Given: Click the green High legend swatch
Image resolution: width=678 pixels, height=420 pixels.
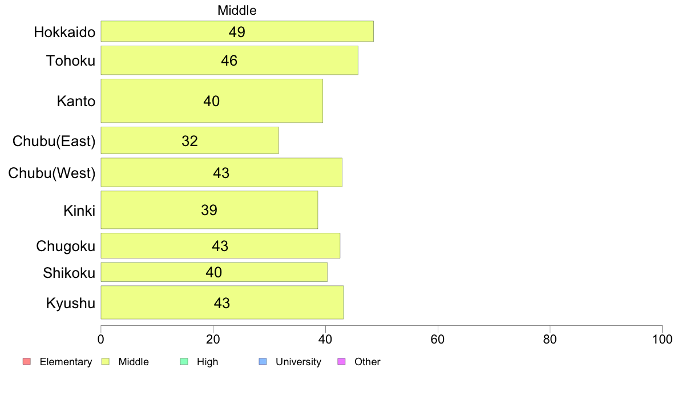Looking at the screenshot, I should tap(184, 362).
